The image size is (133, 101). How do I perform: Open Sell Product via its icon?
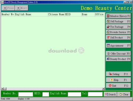pyautogui.click(x=108, y=38)
